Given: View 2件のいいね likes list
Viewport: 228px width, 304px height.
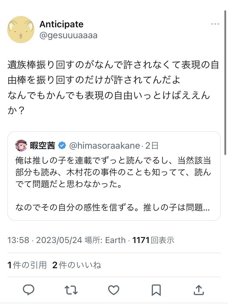Looking at the screenshot, I should [x=77, y=265].
